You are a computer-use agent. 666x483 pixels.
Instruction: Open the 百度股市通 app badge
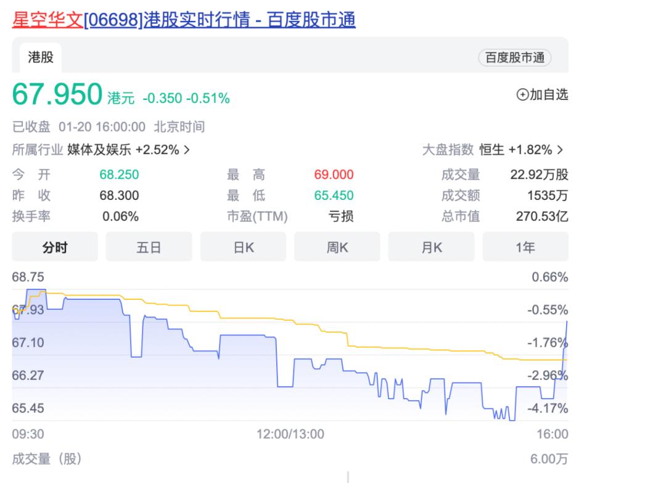[515, 57]
